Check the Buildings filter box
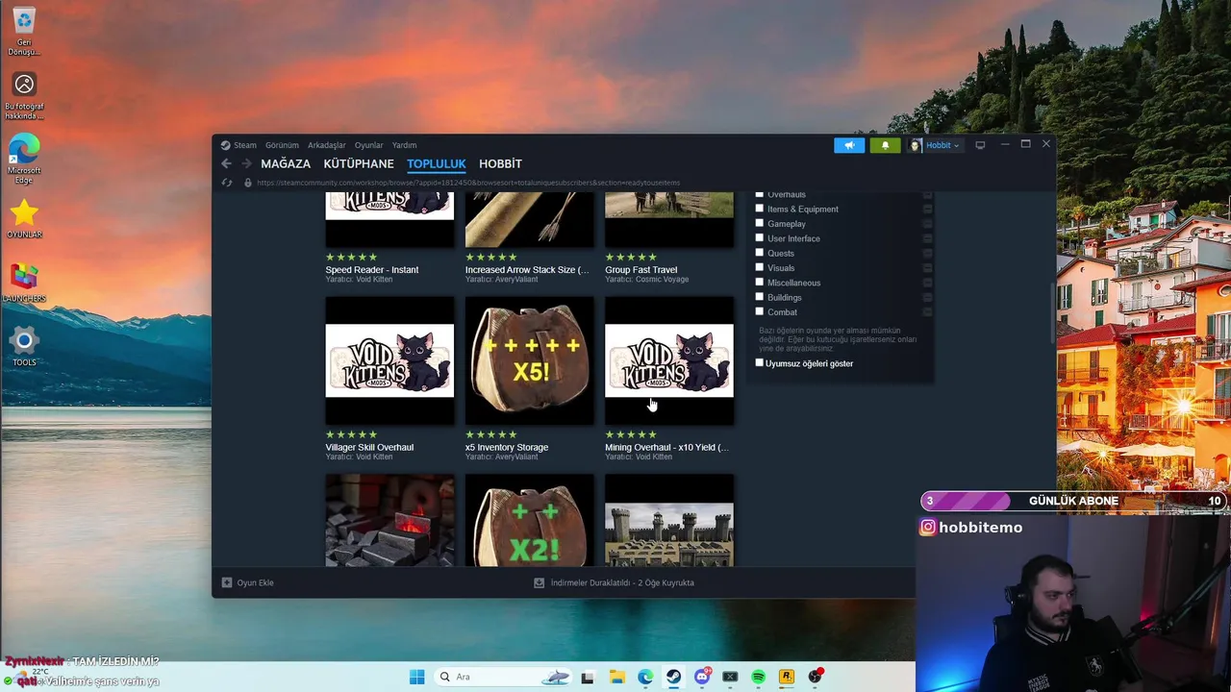 click(x=760, y=297)
